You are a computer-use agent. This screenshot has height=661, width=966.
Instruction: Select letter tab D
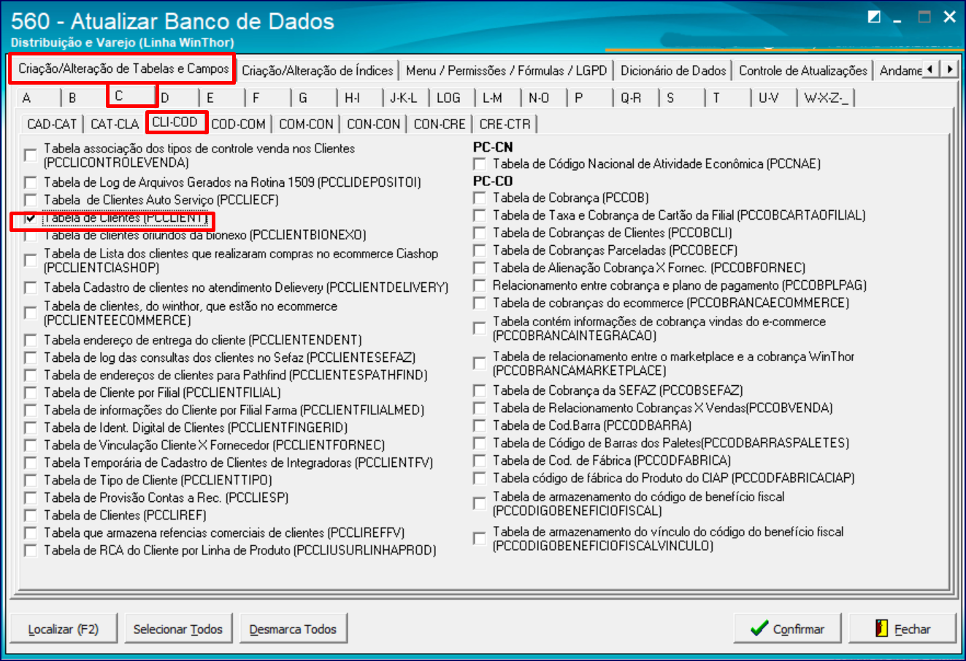(177, 98)
